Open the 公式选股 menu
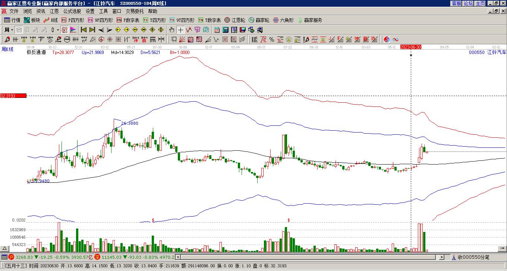 click(x=72, y=12)
